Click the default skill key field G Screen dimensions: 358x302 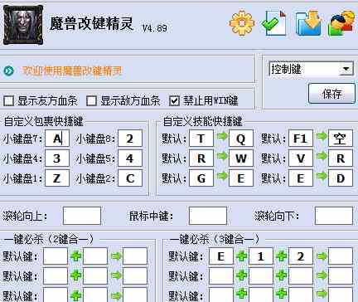[201, 178]
